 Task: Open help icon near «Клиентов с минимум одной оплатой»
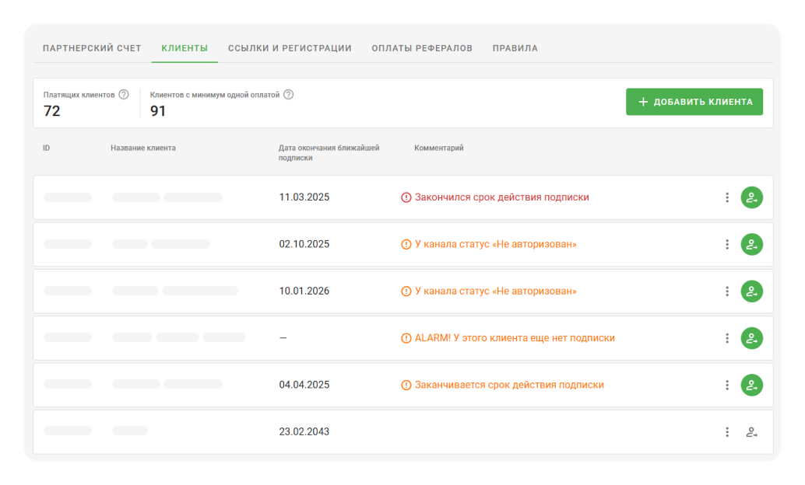tap(288, 96)
